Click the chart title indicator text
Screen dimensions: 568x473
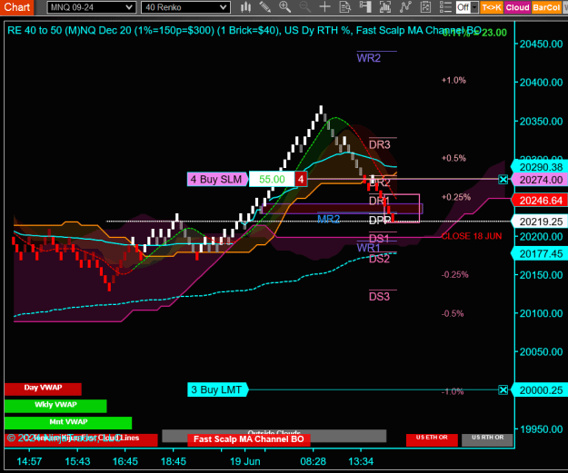click(x=244, y=30)
